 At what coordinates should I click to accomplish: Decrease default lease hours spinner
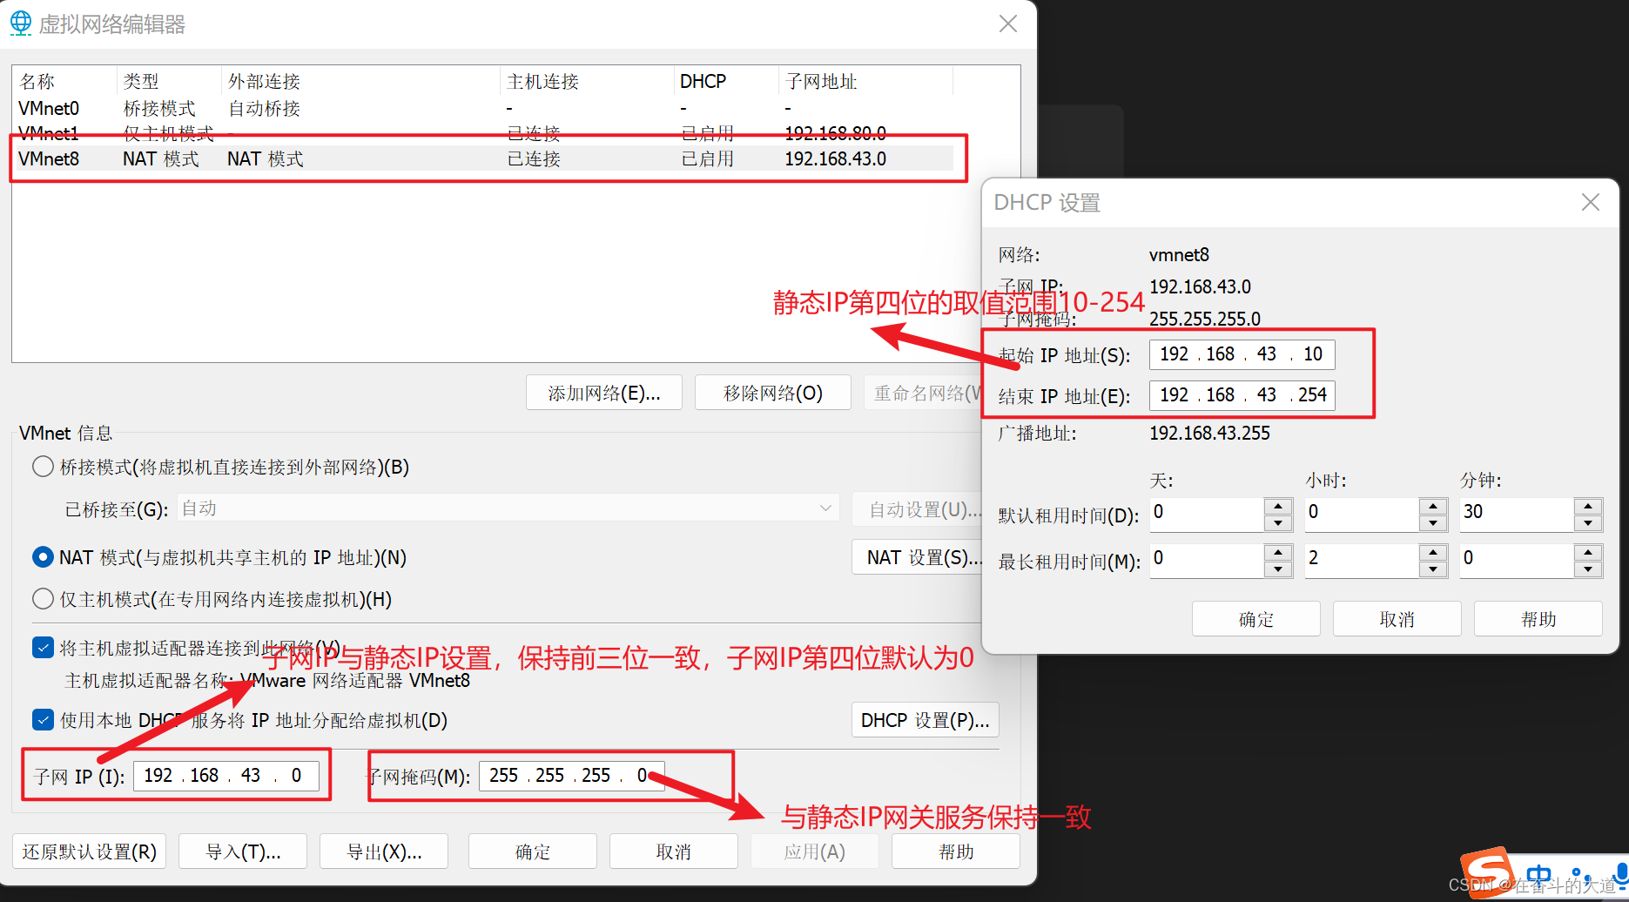[x=1432, y=523]
